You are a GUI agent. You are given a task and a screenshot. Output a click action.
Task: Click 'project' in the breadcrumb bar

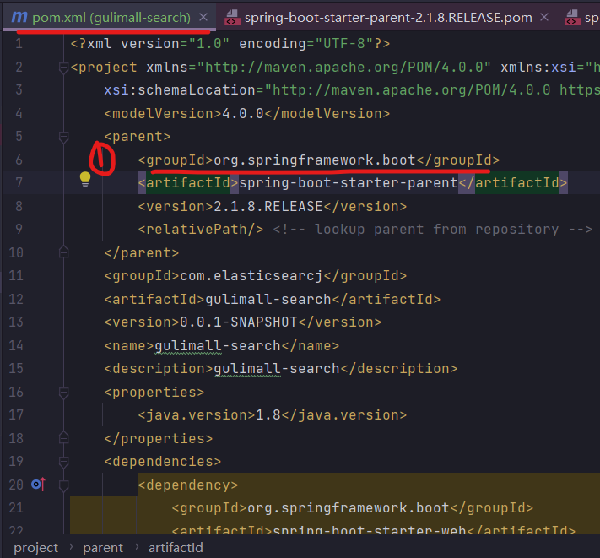(x=36, y=548)
